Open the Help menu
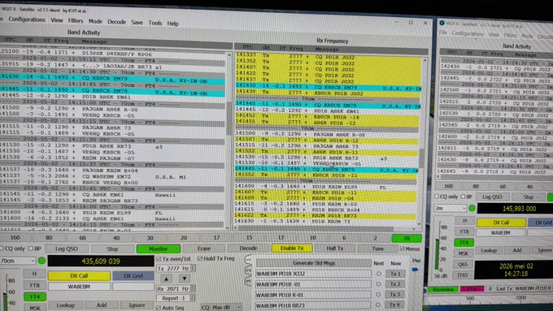This screenshot has height=311, width=553. pyautogui.click(x=172, y=24)
